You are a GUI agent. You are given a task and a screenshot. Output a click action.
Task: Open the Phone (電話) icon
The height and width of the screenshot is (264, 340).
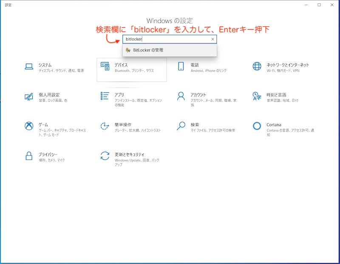pos(181,66)
